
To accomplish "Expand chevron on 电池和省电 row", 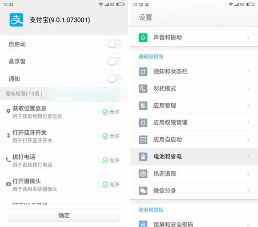I will [x=248, y=157].
